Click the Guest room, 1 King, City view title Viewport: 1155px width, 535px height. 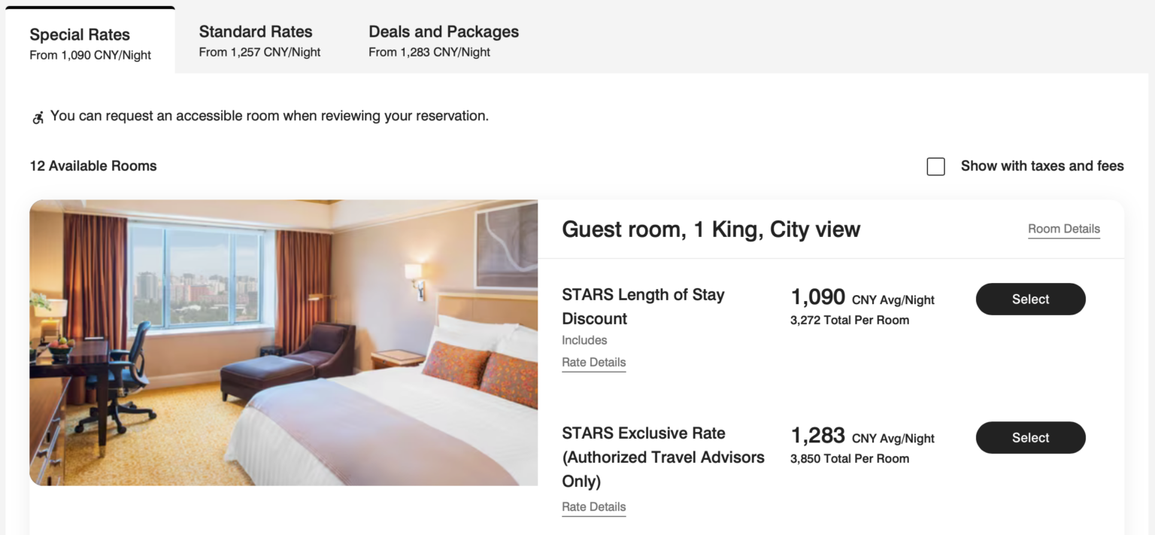pos(711,230)
